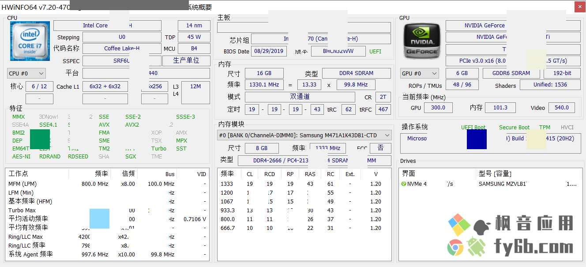The image size is (586, 267).
Task: Click the RAS column header in memory table
Action: tap(310, 174)
